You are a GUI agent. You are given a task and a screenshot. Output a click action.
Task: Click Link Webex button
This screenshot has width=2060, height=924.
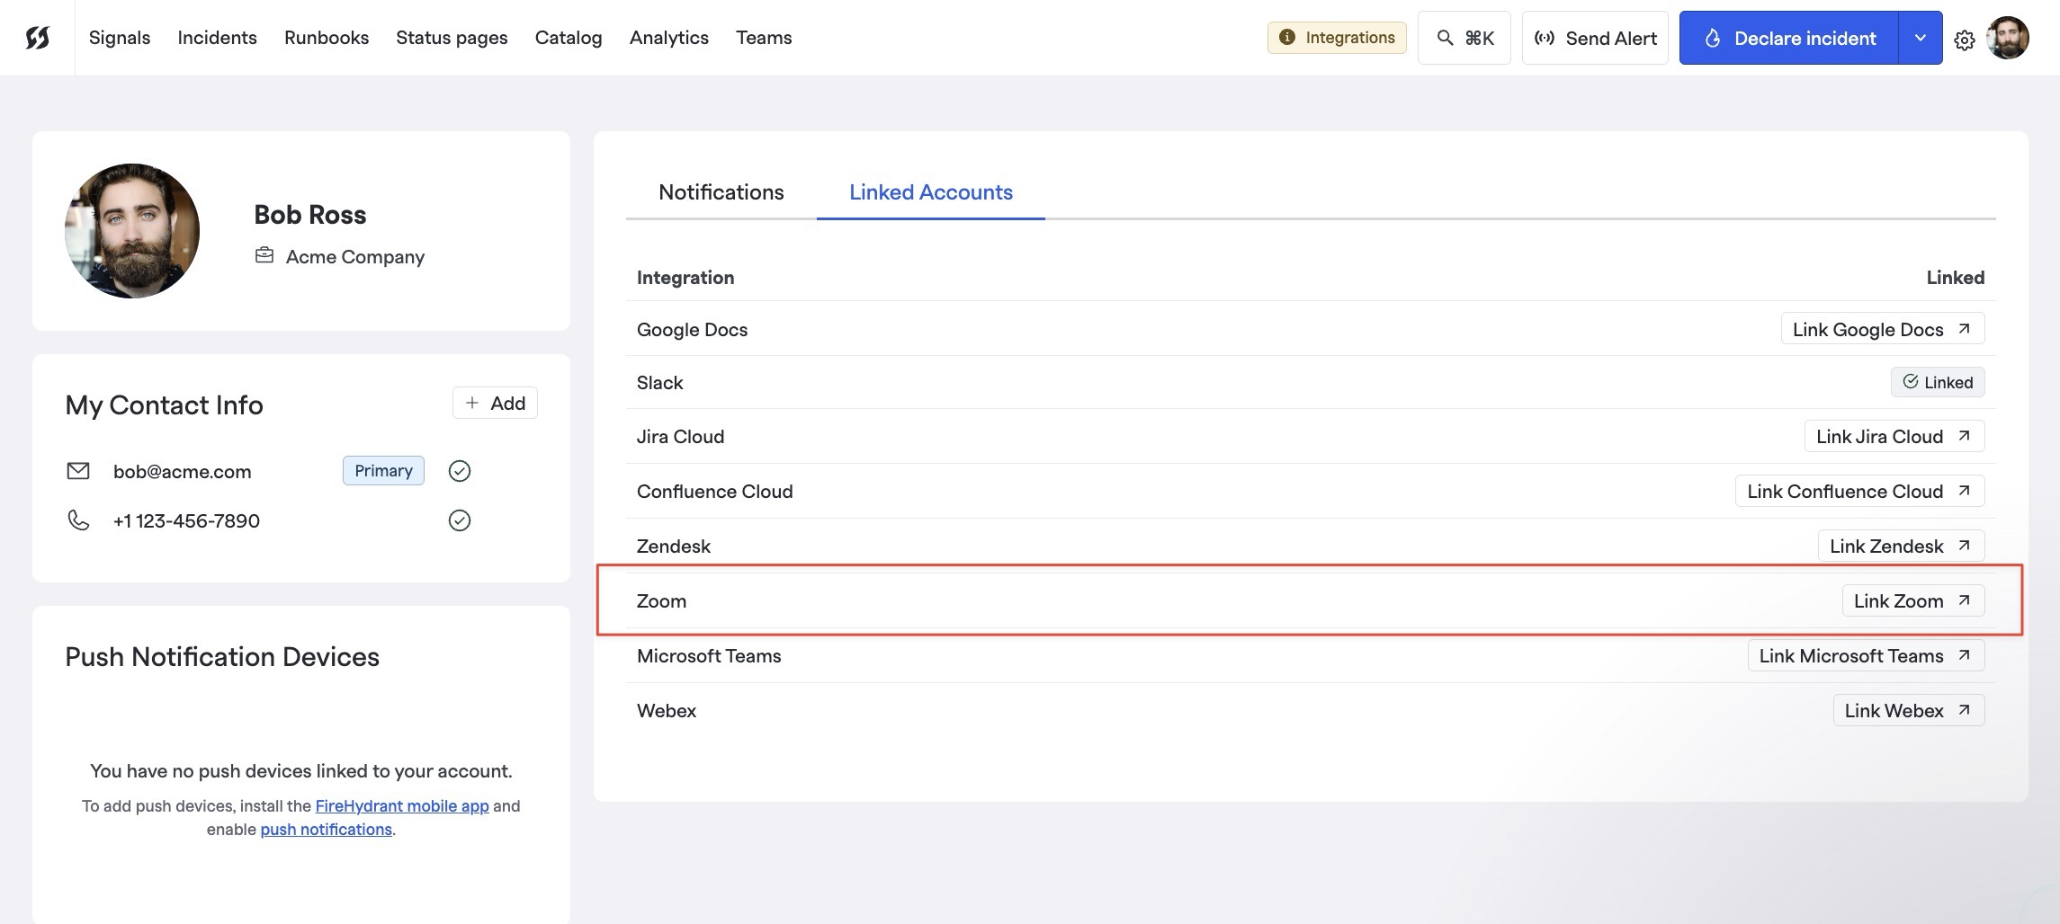tap(1909, 710)
